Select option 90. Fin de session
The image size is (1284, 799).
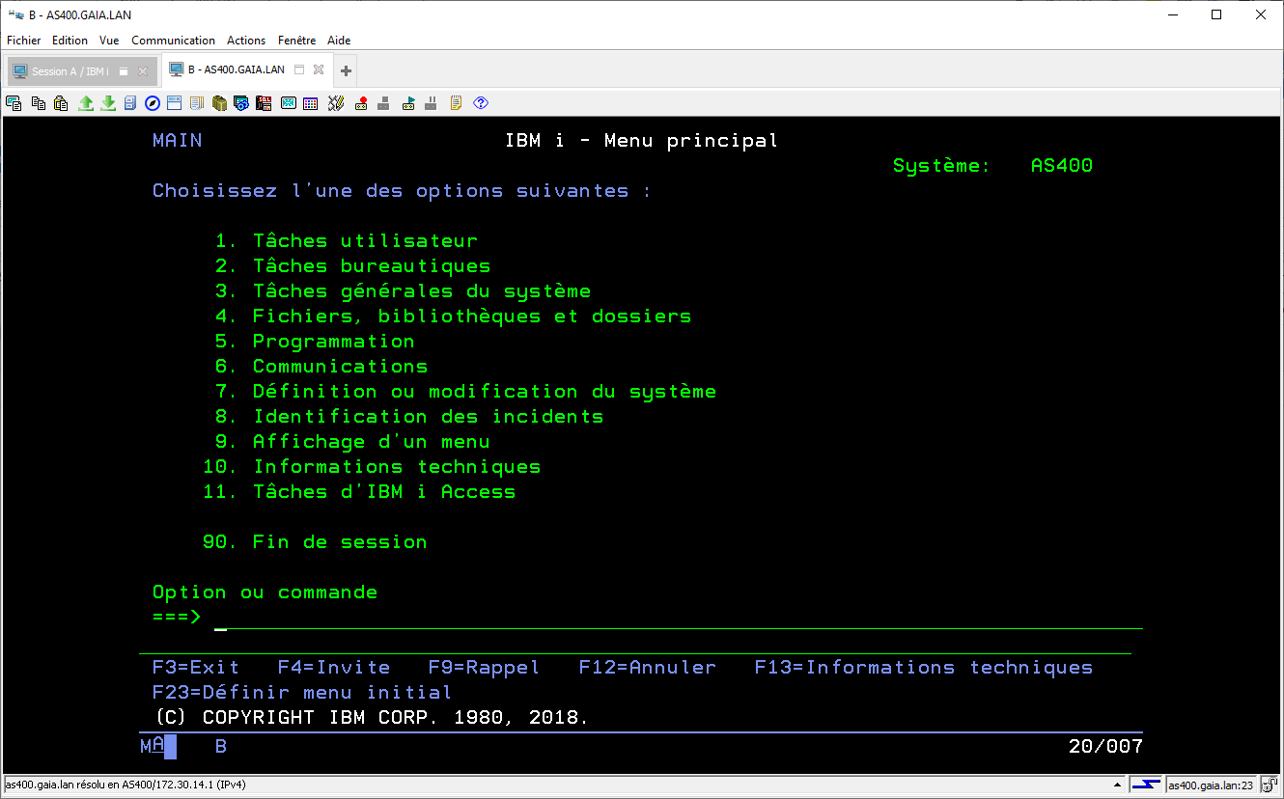pyautogui.click(x=315, y=542)
